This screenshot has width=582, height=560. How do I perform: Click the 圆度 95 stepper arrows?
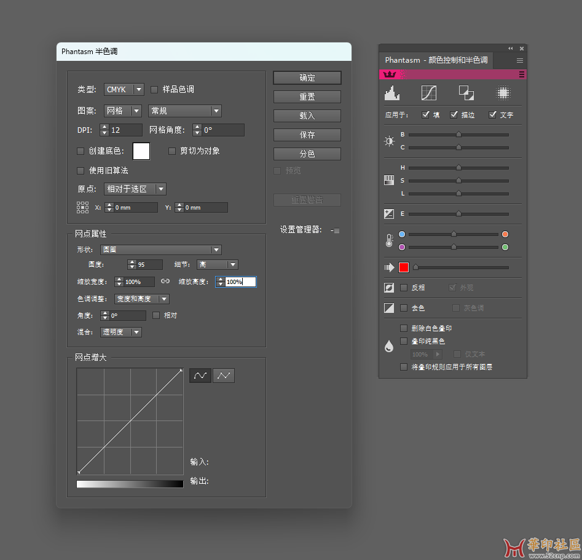click(132, 264)
